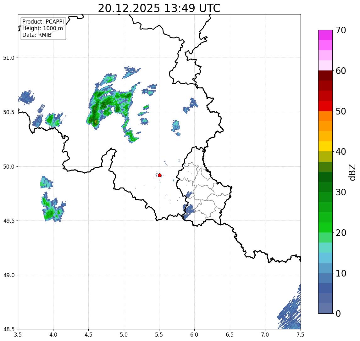Click the light blue colorbar segment above 10
Image resolution: width=360 pixels, height=341 pixels.
[325, 268]
